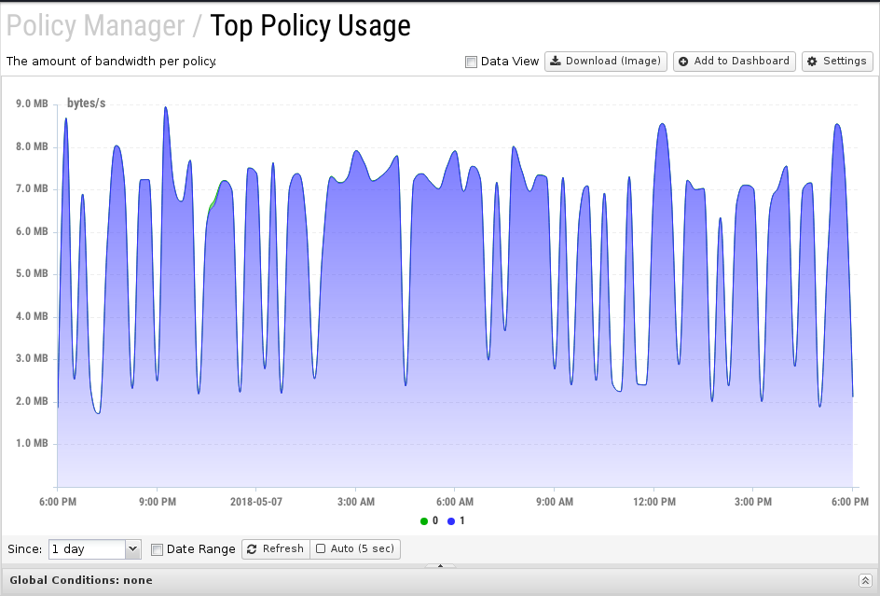This screenshot has height=596, width=880.
Task: Click the bandwidth per policy description text
Action: (111, 62)
